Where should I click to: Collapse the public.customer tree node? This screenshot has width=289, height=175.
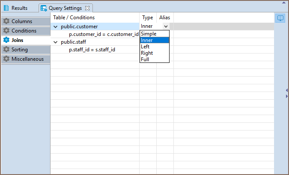tap(56, 27)
